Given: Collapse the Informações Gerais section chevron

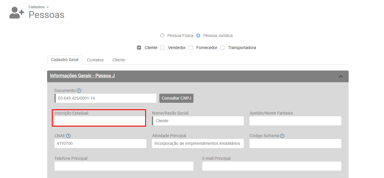Looking at the screenshot, I should click(x=341, y=76).
